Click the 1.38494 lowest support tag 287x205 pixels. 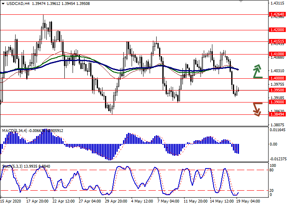pos(277,114)
